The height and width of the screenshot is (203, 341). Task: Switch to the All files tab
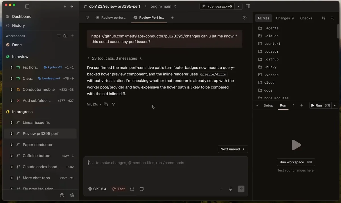pyautogui.click(x=263, y=18)
